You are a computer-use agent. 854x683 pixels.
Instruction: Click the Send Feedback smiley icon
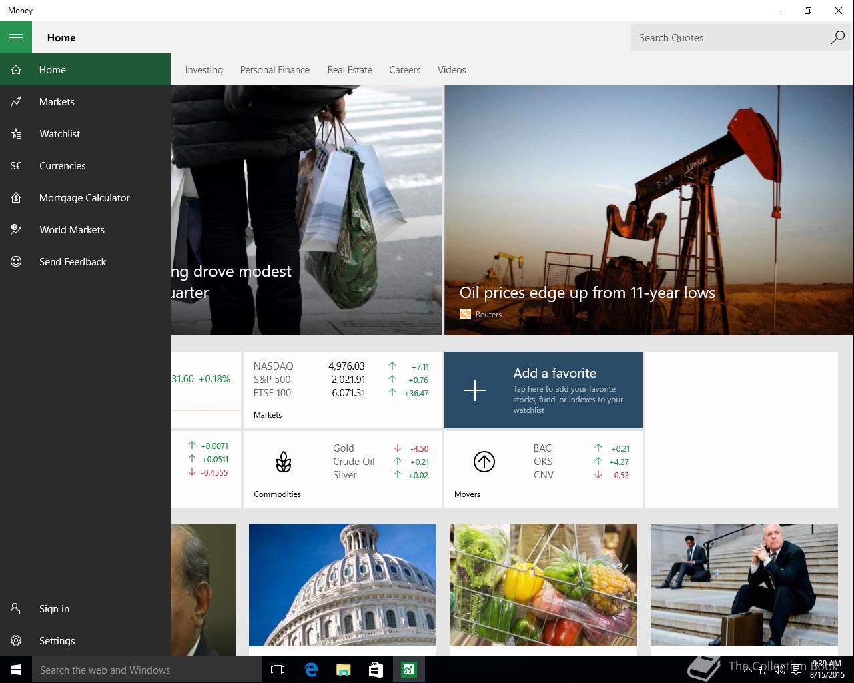(16, 261)
